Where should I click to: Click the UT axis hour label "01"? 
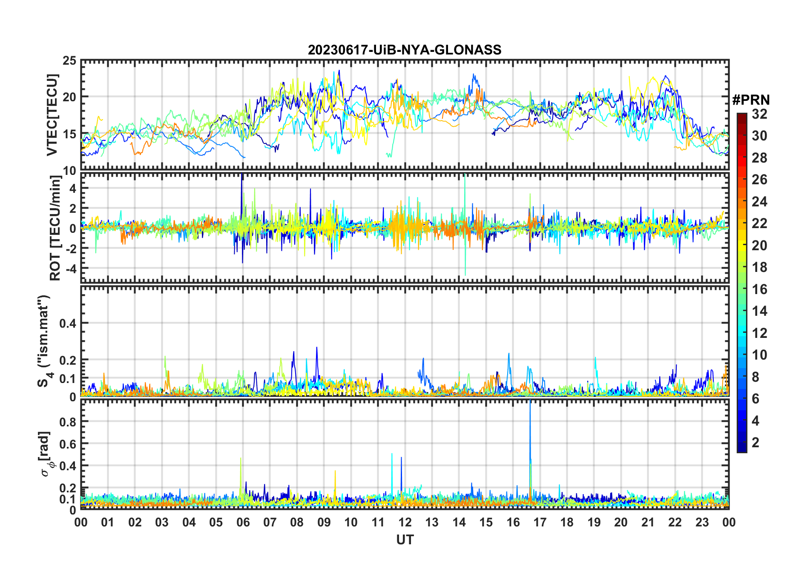108,522
